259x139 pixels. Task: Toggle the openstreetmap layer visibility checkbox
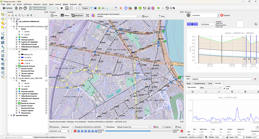pyautogui.click(x=11, y=115)
